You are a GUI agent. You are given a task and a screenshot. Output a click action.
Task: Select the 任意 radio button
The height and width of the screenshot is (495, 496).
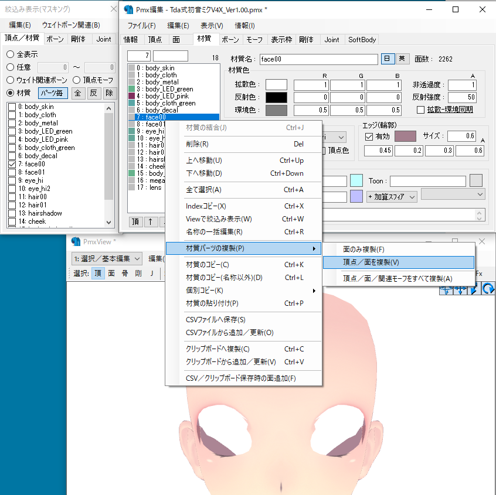pyautogui.click(x=10, y=67)
